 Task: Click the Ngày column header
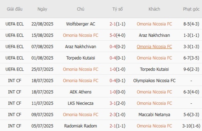tap(42, 9)
